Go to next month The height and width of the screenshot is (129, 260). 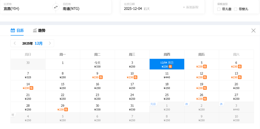50,43
